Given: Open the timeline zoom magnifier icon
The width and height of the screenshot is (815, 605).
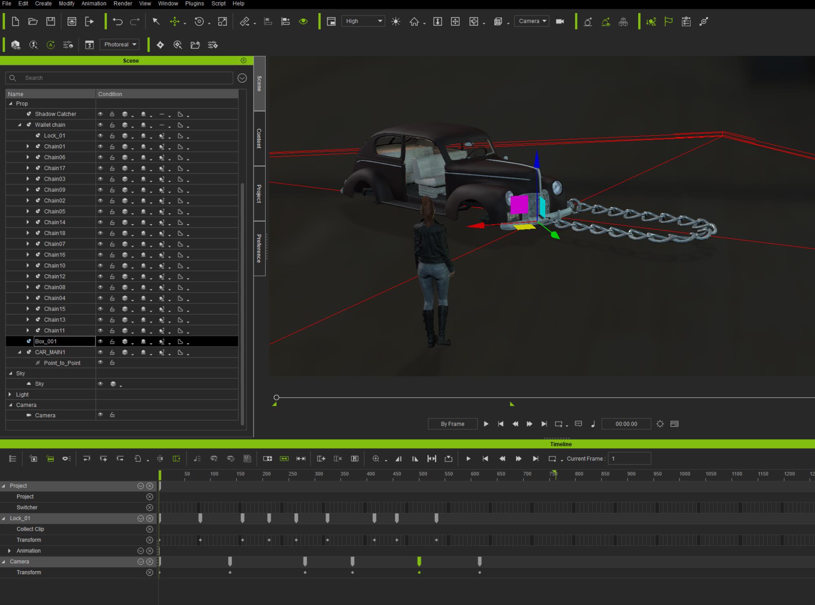Looking at the screenshot, I should [376, 459].
